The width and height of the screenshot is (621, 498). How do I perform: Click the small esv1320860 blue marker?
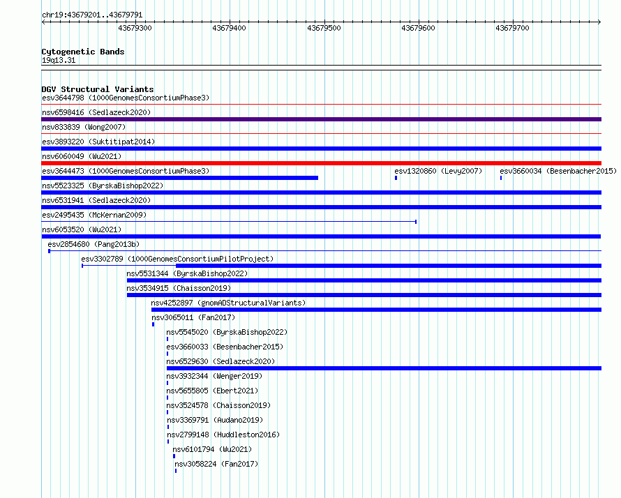click(x=396, y=178)
